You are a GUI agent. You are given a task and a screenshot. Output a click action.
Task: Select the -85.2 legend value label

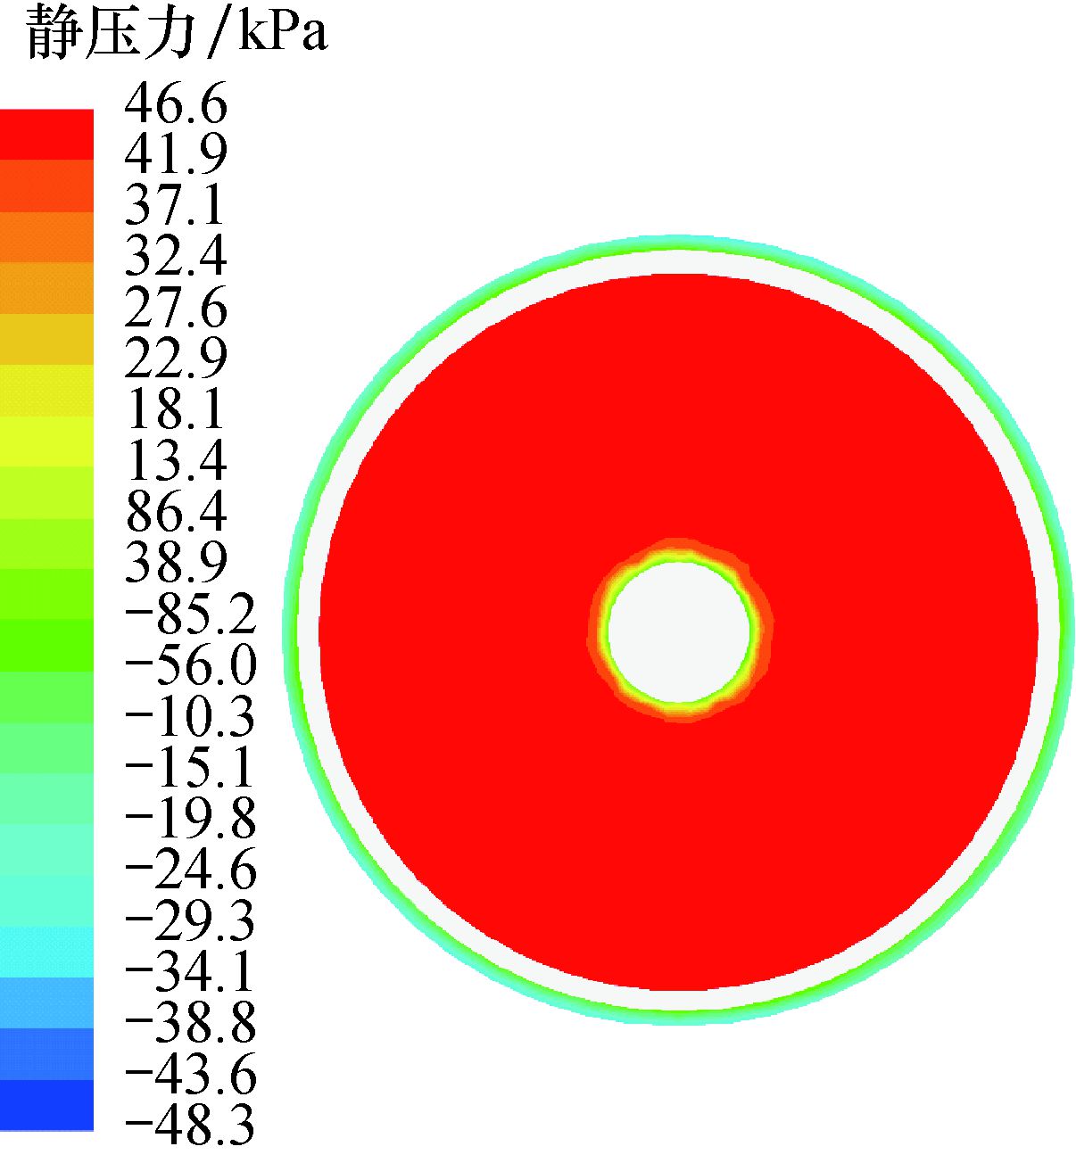(190, 614)
